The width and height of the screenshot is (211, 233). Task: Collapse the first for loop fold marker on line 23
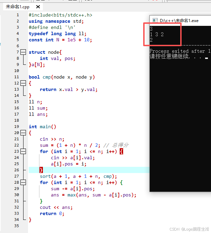23,151
